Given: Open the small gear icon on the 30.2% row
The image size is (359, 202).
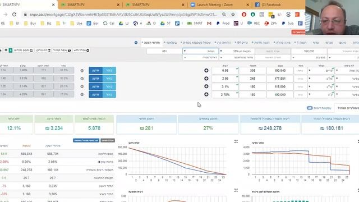Looking at the screenshot, I should (x=82, y=79).
